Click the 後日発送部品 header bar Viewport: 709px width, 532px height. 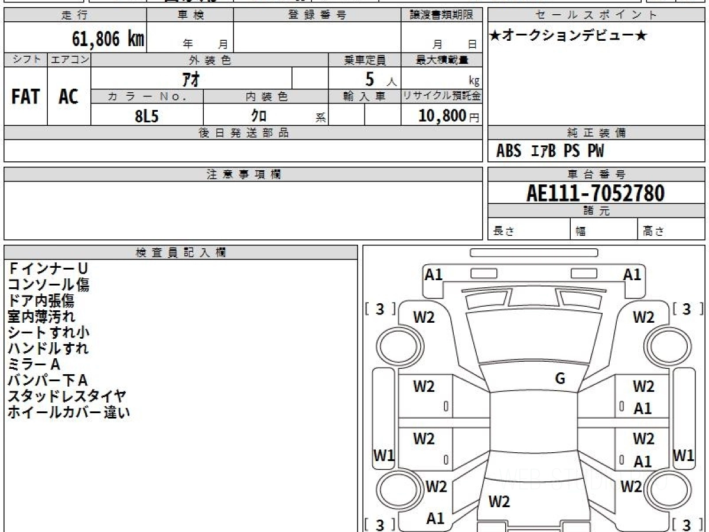click(243, 133)
